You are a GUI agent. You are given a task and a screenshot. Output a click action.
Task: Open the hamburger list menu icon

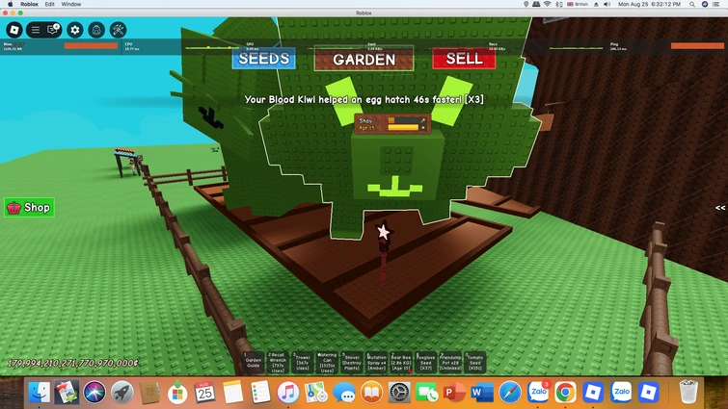click(36, 30)
